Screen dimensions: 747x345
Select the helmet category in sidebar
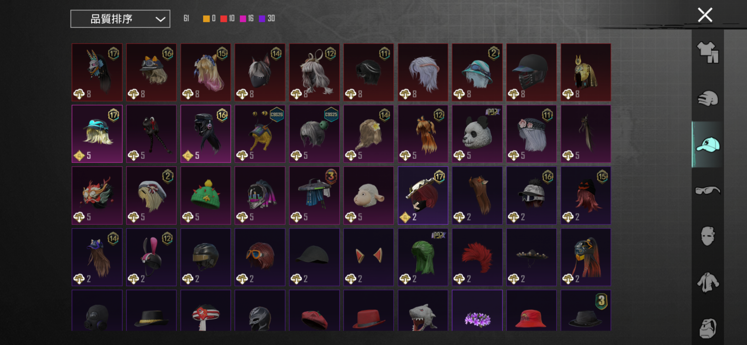tap(707, 98)
